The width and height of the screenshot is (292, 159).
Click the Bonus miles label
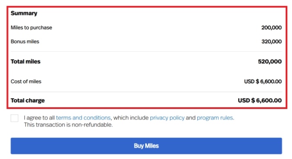tap(25, 41)
